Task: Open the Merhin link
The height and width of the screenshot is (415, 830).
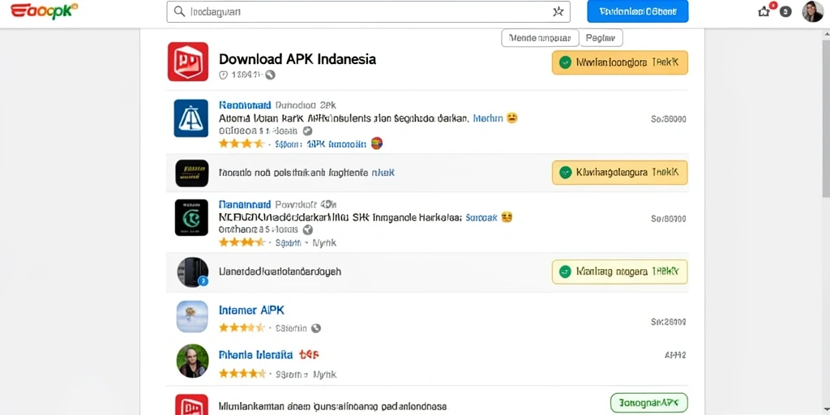Action: point(487,118)
